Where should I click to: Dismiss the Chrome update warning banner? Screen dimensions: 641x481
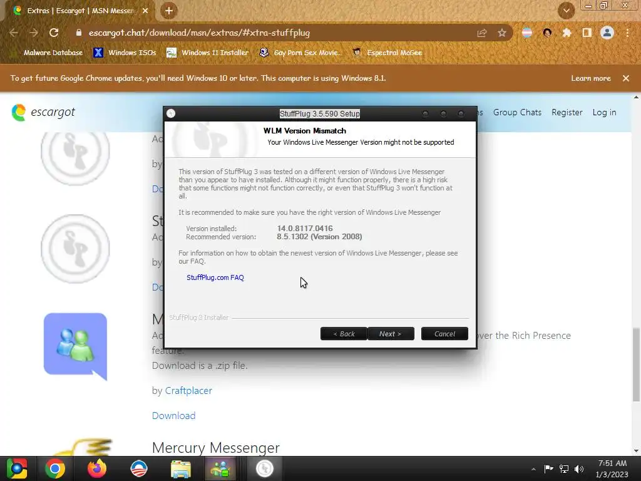pos(626,78)
